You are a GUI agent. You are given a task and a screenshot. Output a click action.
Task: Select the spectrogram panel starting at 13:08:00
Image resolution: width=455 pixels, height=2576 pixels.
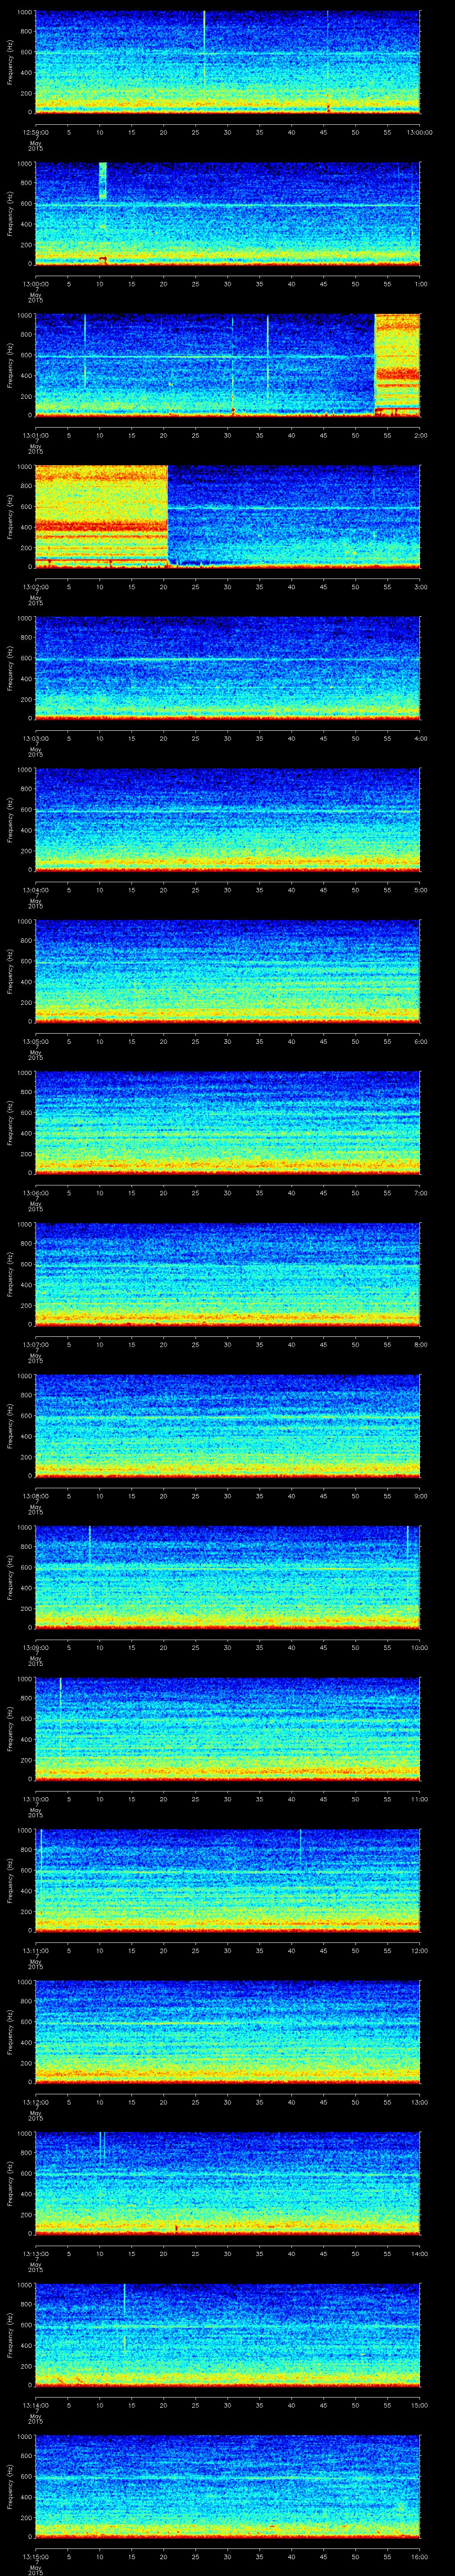coord(227,1425)
